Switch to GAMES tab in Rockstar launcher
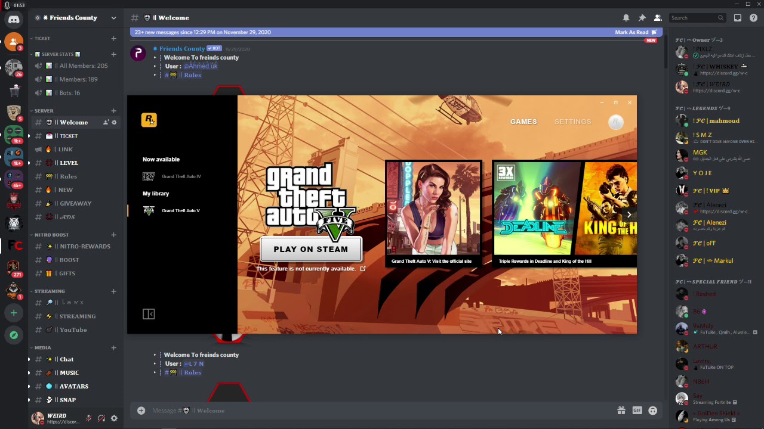The height and width of the screenshot is (429, 764). (523, 122)
